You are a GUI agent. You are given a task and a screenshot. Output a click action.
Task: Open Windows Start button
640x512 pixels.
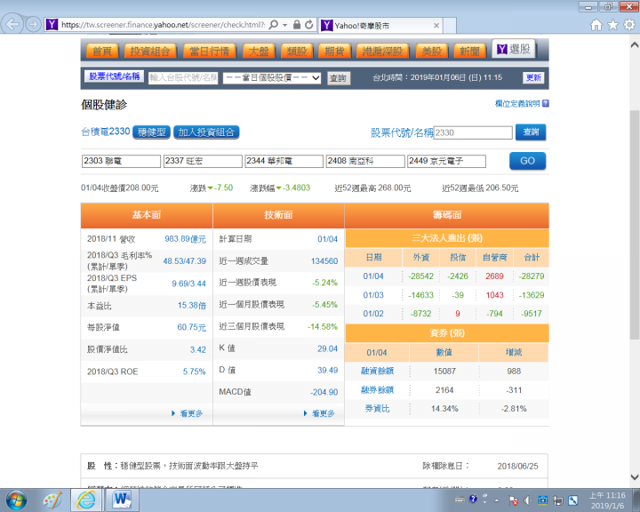[x=16, y=500]
